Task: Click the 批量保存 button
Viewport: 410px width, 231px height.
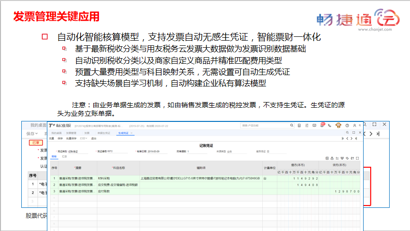Action: (71, 138)
